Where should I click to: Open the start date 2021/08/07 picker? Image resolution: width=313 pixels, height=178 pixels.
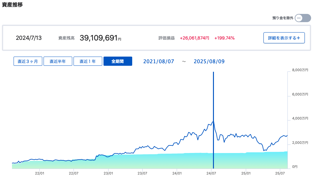(159, 61)
